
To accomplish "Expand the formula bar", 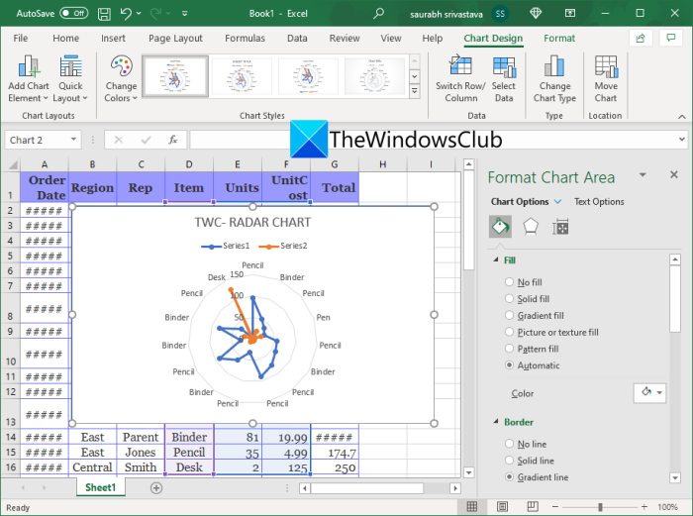I will [x=682, y=140].
